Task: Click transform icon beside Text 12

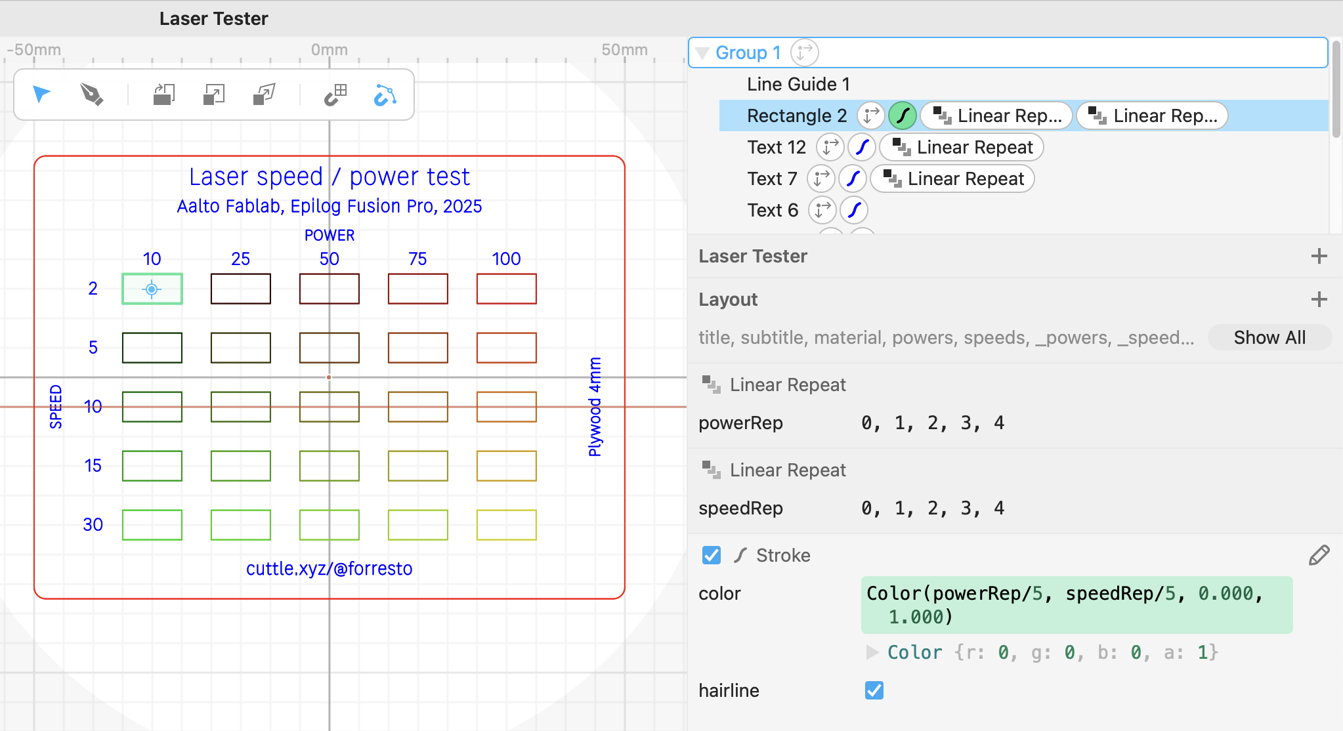Action: point(830,147)
